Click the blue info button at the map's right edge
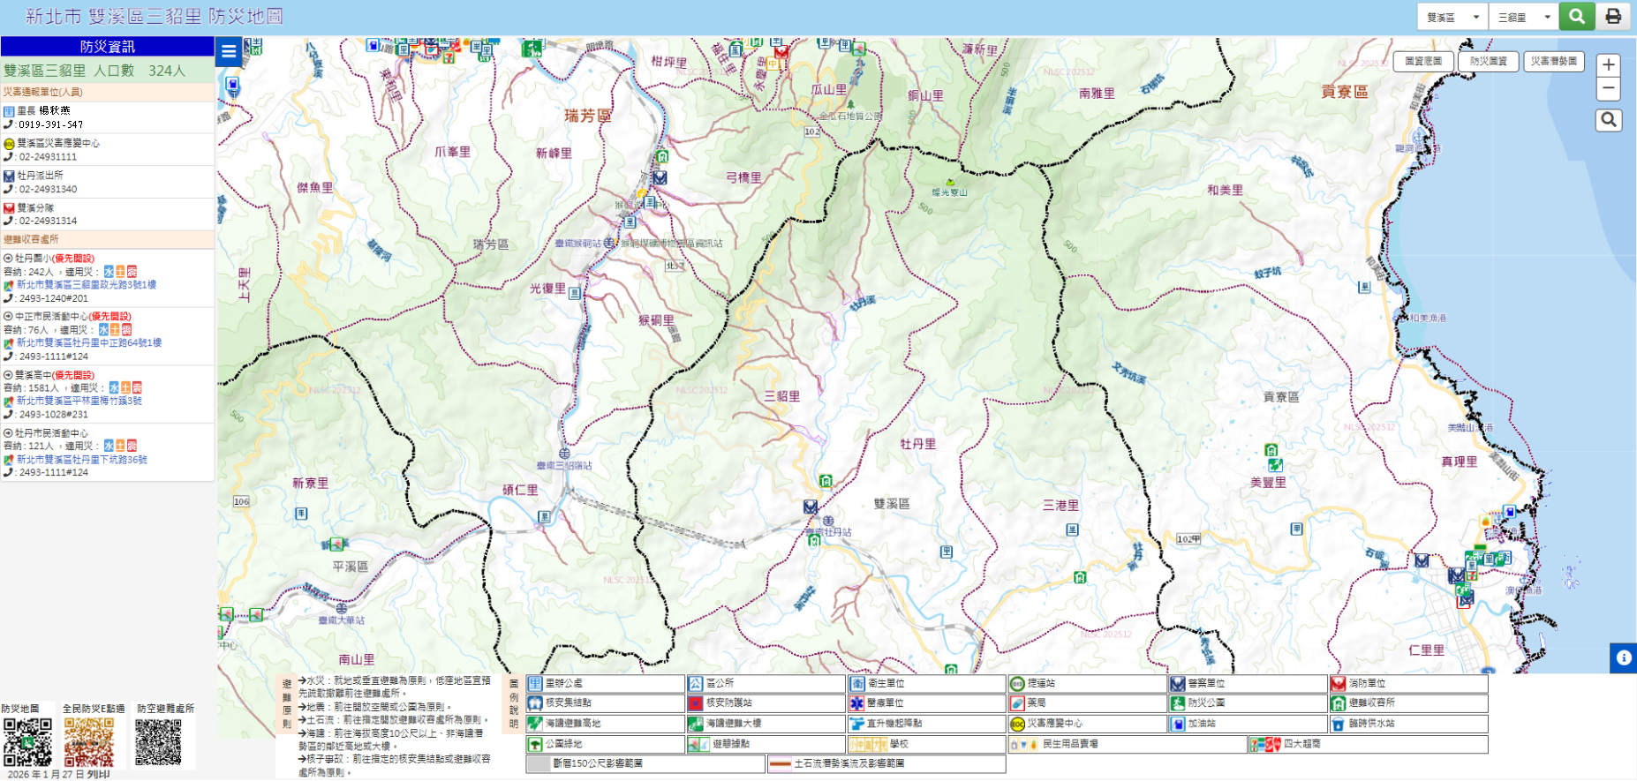 [1623, 657]
